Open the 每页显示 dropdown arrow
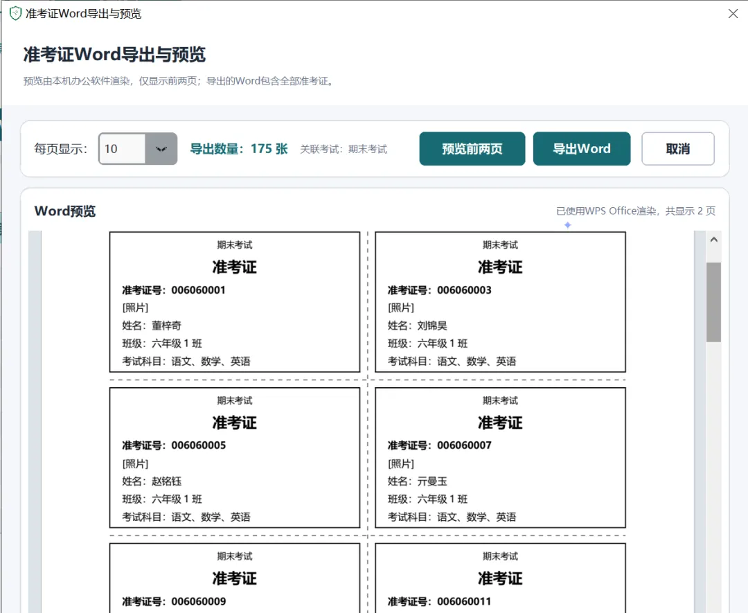 [161, 149]
